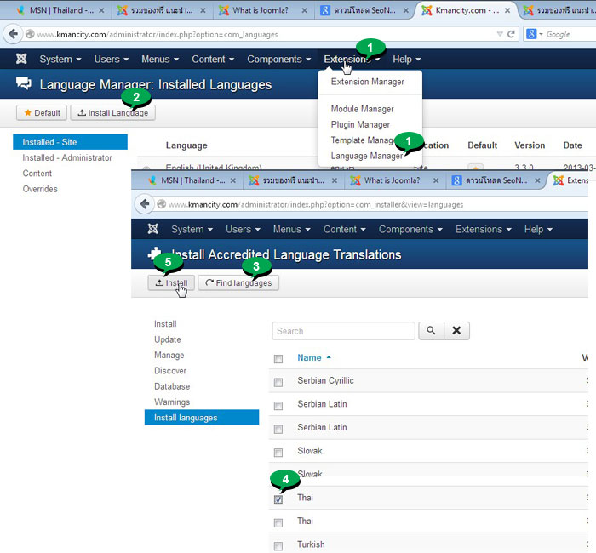Image resolution: width=596 pixels, height=553 pixels.
Task: Click the Search input field
Action: point(344,331)
